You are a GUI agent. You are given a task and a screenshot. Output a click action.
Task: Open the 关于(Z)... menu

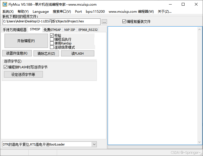pyautogui.click(x=164, y=12)
